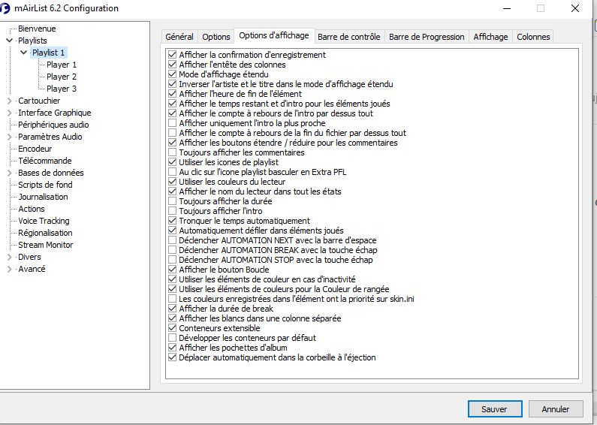This screenshot has width=597, height=425.
Task: Expand the Interface Graphique node
Action: tap(10, 113)
